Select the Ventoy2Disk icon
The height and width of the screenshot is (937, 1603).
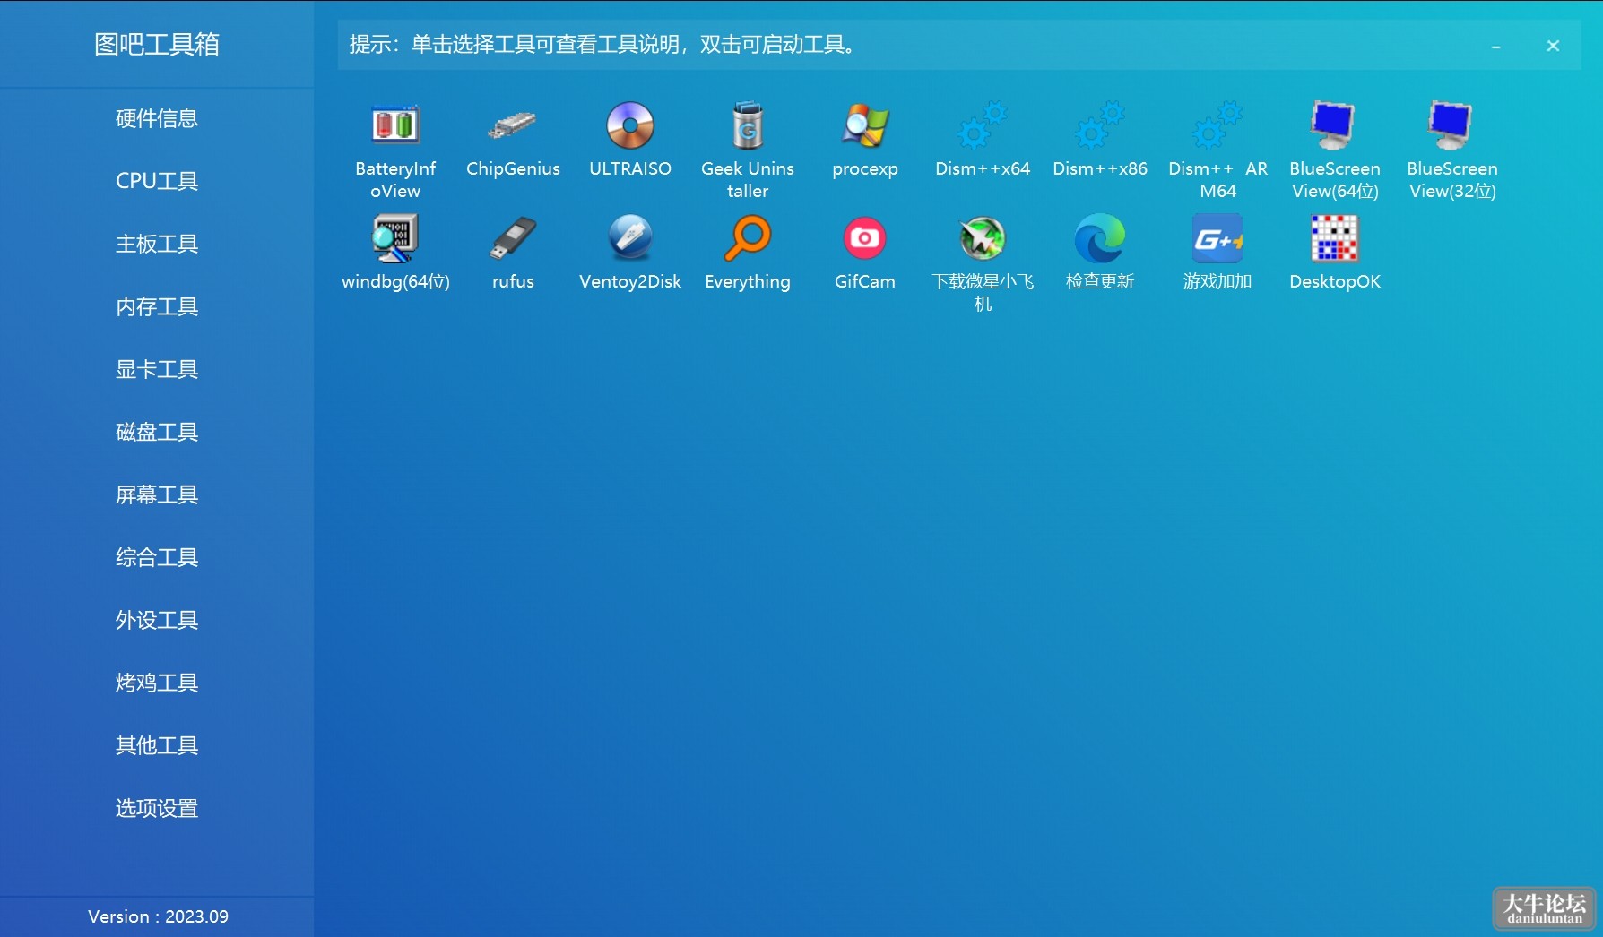click(x=630, y=238)
